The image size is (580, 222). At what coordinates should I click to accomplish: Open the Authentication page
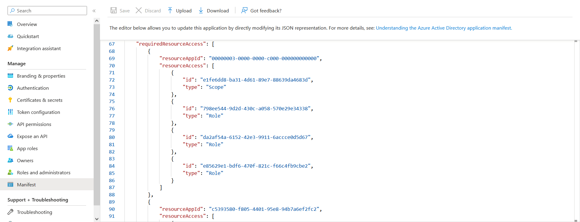[x=33, y=88]
